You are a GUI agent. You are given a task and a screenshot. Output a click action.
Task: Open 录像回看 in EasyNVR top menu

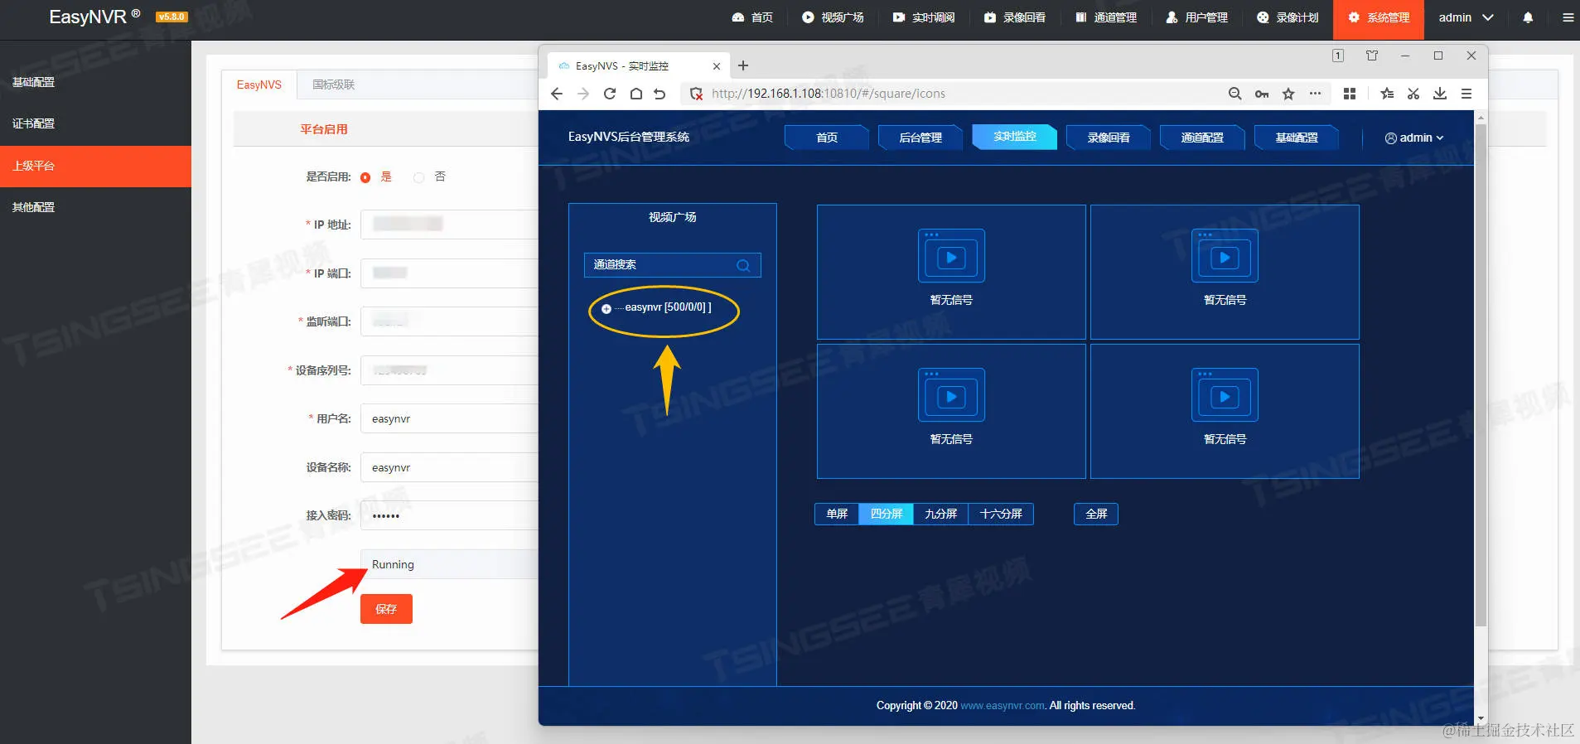tap(1015, 17)
